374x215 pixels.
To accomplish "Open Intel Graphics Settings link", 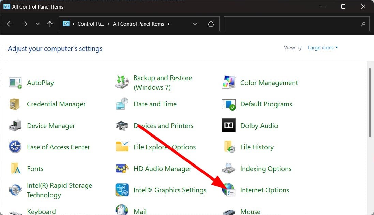I will [170, 190].
